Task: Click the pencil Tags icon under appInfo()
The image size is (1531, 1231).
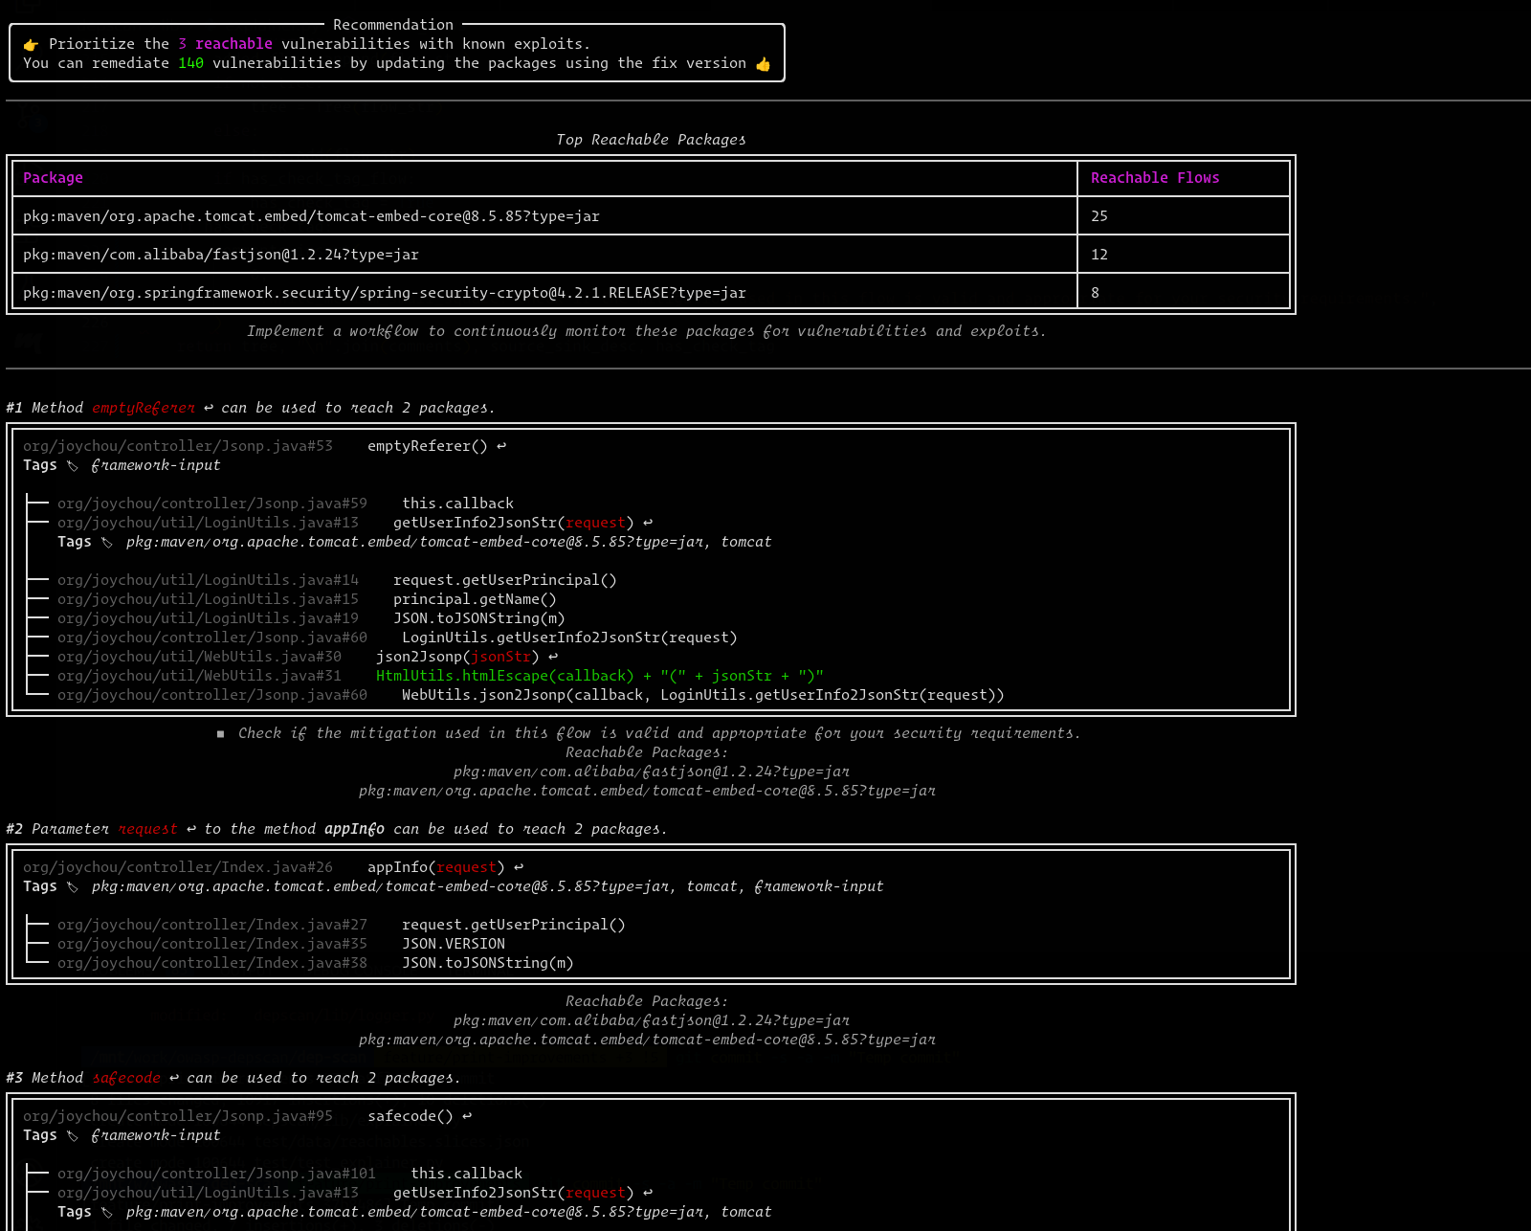Action: 72,886
